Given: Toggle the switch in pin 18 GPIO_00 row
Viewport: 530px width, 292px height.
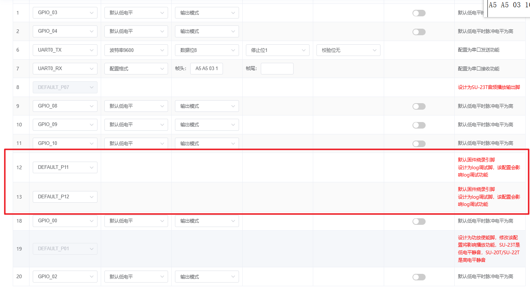Looking at the screenshot, I should (x=419, y=221).
